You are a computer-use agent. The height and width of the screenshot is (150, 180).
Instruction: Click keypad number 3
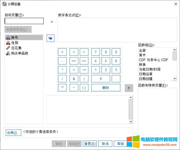pos(116,70)
